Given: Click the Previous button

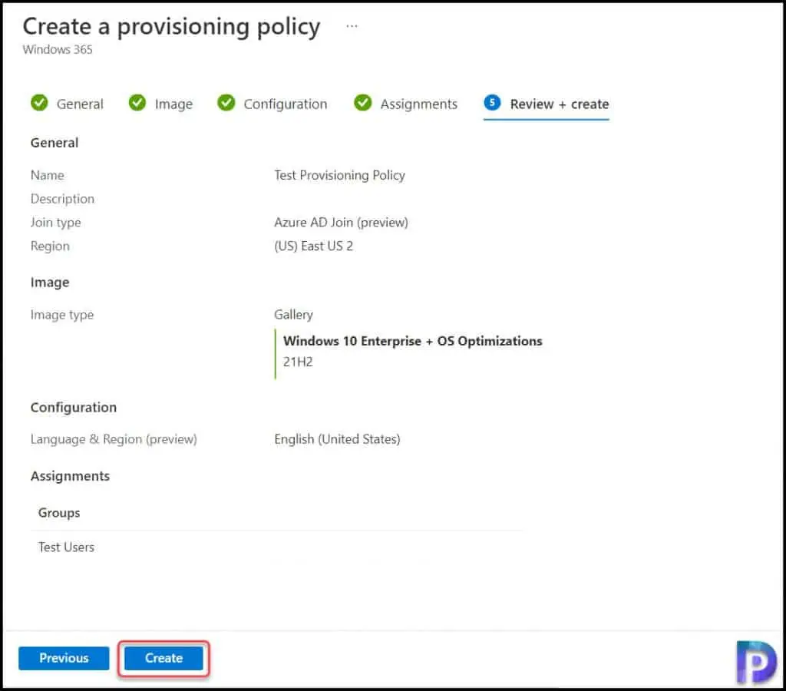Looking at the screenshot, I should pos(64,658).
